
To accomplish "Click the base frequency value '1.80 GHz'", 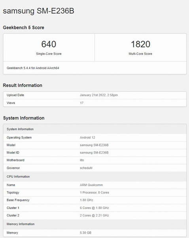I will [x=87, y=200].
